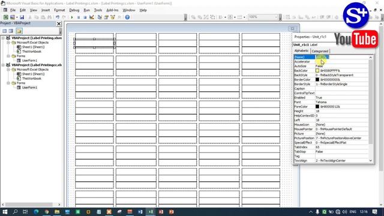Image resolution: width=384 pixels, height=216 pixels.
Task: Open the Insert object dropdown arrow
Action: 17,17
